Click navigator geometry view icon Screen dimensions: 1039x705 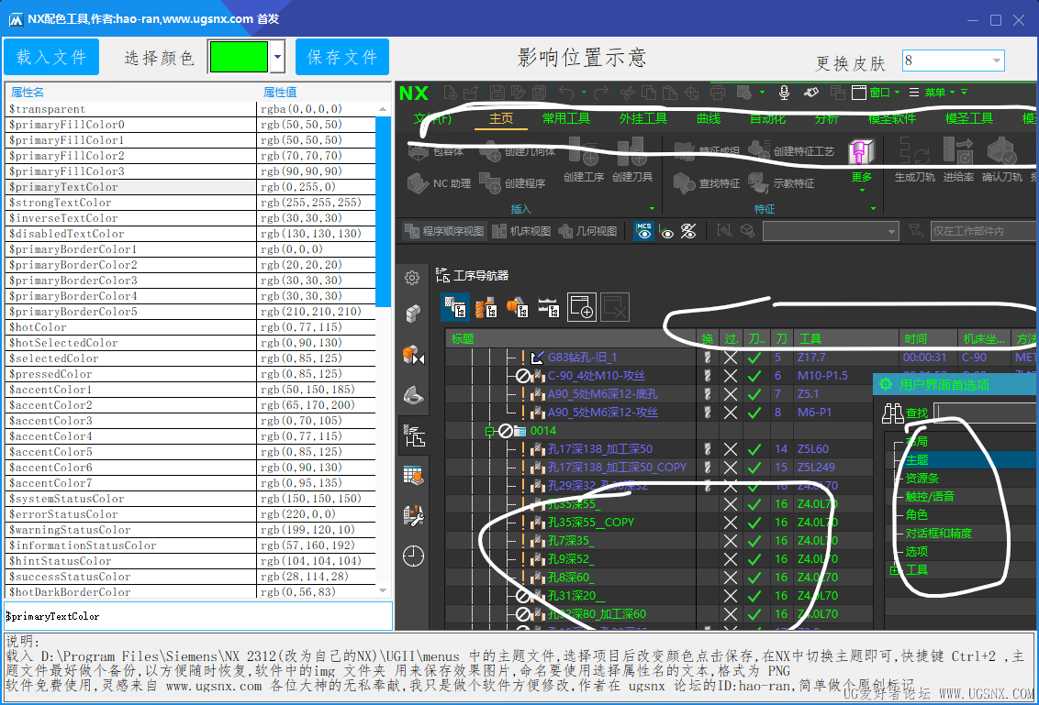[518, 307]
